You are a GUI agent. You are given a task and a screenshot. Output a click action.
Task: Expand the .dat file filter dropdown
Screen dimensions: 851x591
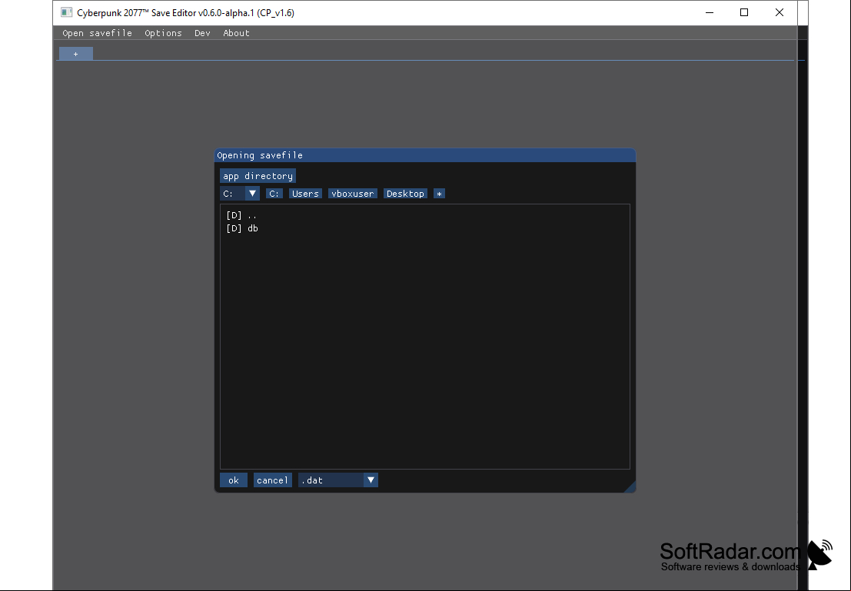(x=371, y=480)
